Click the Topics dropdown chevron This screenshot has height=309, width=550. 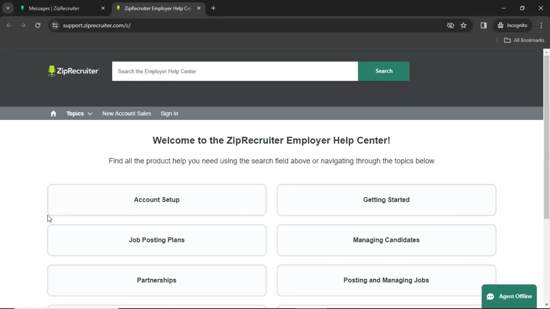(90, 114)
